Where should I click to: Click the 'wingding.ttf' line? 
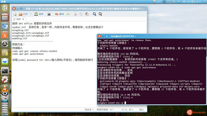[x=20, y=30]
